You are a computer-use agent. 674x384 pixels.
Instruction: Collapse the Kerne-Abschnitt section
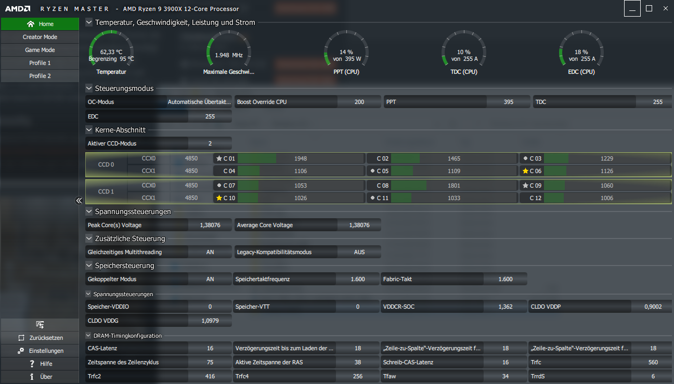pos(89,130)
